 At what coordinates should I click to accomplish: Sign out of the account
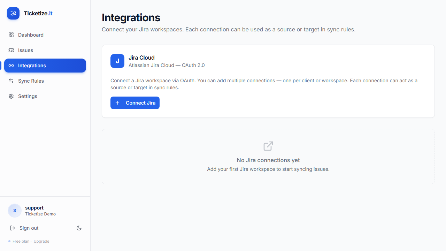point(29,228)
